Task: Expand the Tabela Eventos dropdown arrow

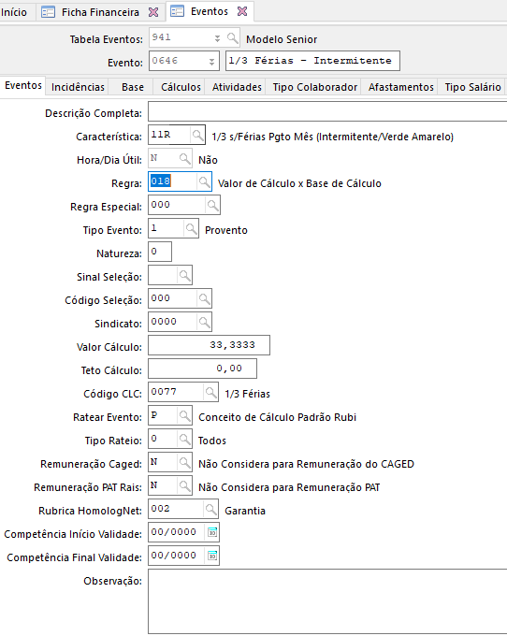Action: (x=217, y=38)
